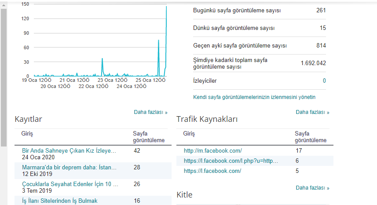
Task: Click the Kayıtlar section heading
Action: point(28,119)
